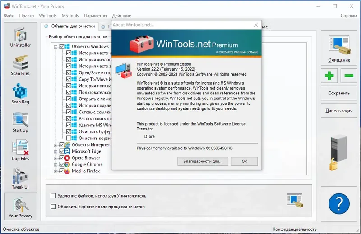Click the small cleaning icon in options panel
The width and height of the screenshot is (361, 234).
(295, 200)
